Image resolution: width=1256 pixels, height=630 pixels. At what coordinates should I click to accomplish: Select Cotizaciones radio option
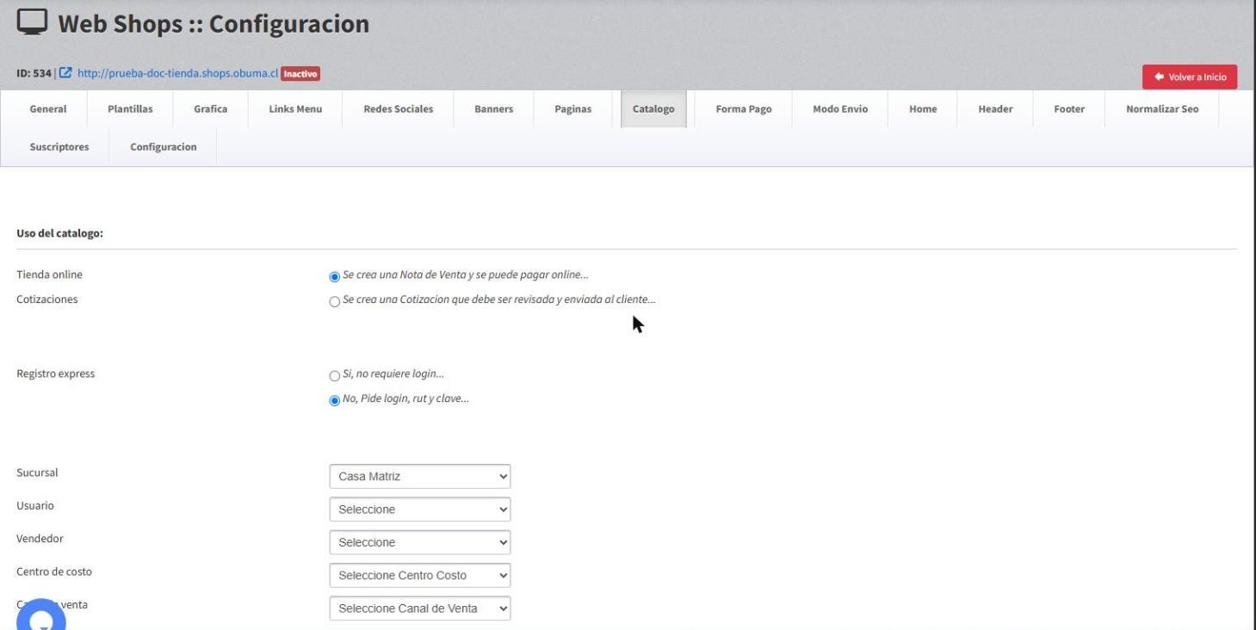pyautogui.click(x=334, y=302)
